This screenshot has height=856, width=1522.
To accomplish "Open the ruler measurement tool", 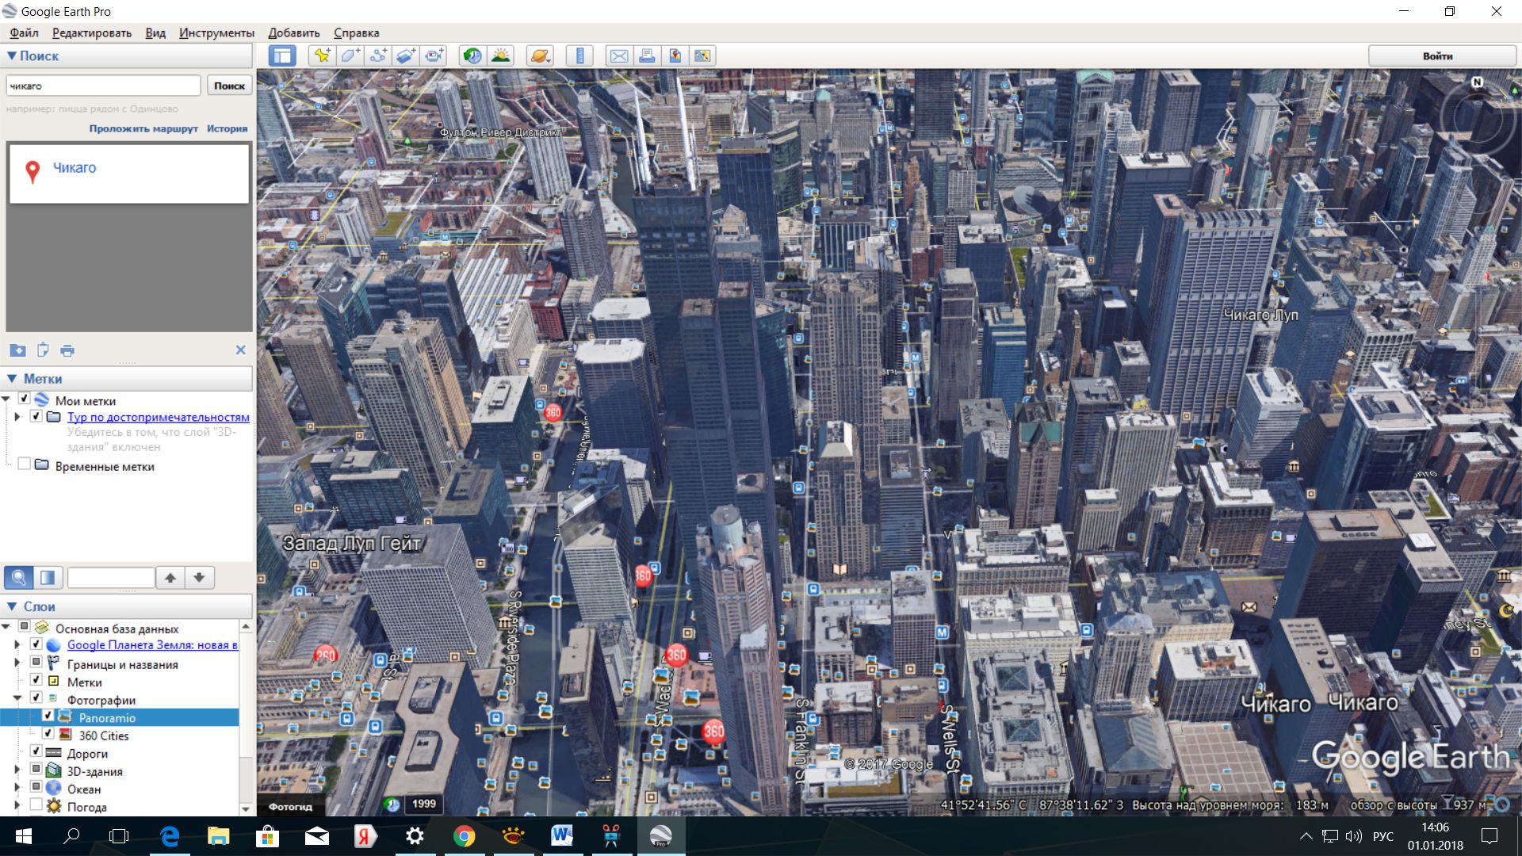I will pyautogui.click(x=579, y=55).
